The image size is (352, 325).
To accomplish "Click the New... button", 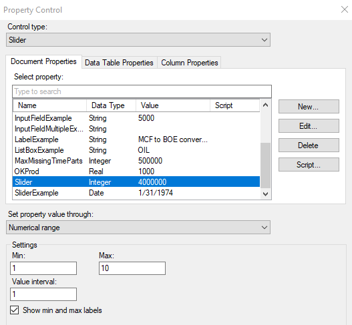I will pos(309,107).
